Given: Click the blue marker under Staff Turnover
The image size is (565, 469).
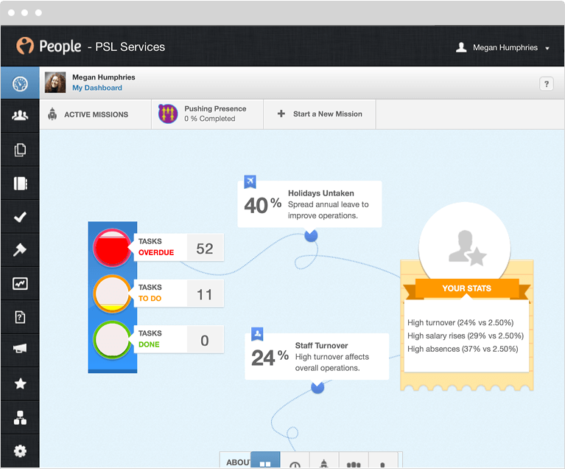Looking at the screenshot, I should (x=317, y=387).
